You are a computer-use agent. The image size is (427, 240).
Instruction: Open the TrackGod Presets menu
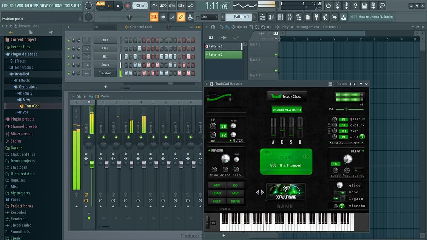342,84
